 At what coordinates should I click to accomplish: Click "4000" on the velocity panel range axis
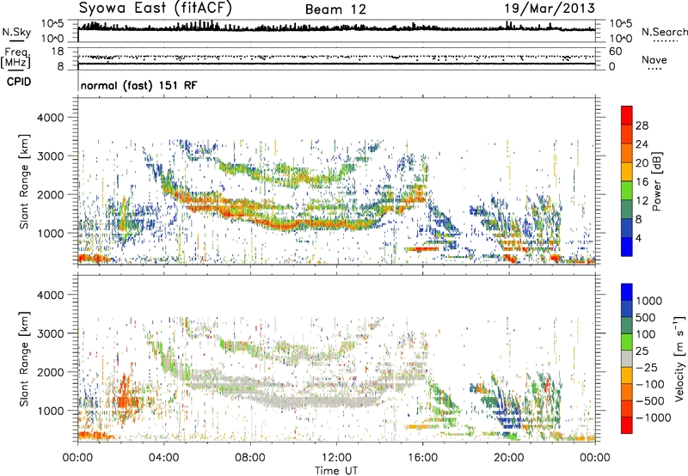pos(50,295)
